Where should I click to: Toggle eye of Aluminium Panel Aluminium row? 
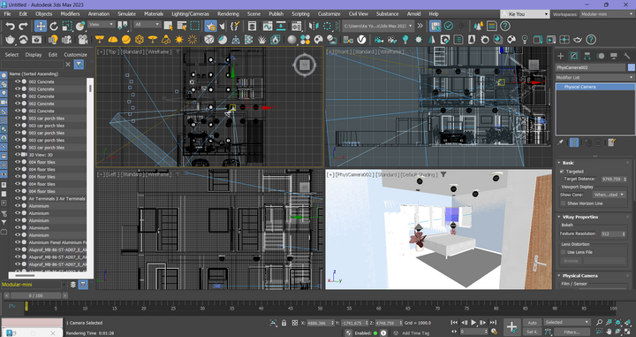coord(18,242)
